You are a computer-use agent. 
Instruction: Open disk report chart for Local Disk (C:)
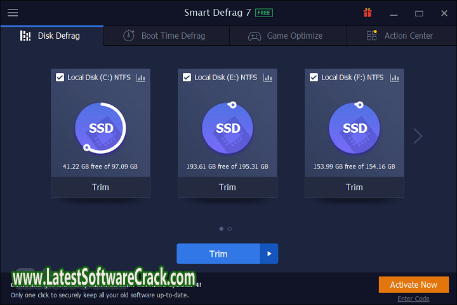[x=141, y=78]
